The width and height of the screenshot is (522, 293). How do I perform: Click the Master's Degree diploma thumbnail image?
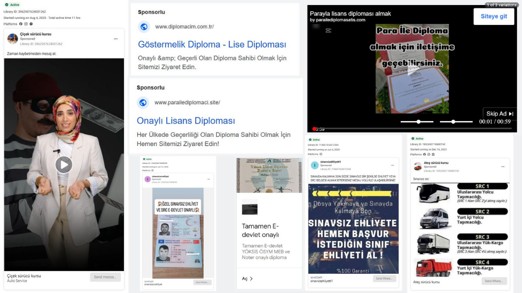[269, 175]
